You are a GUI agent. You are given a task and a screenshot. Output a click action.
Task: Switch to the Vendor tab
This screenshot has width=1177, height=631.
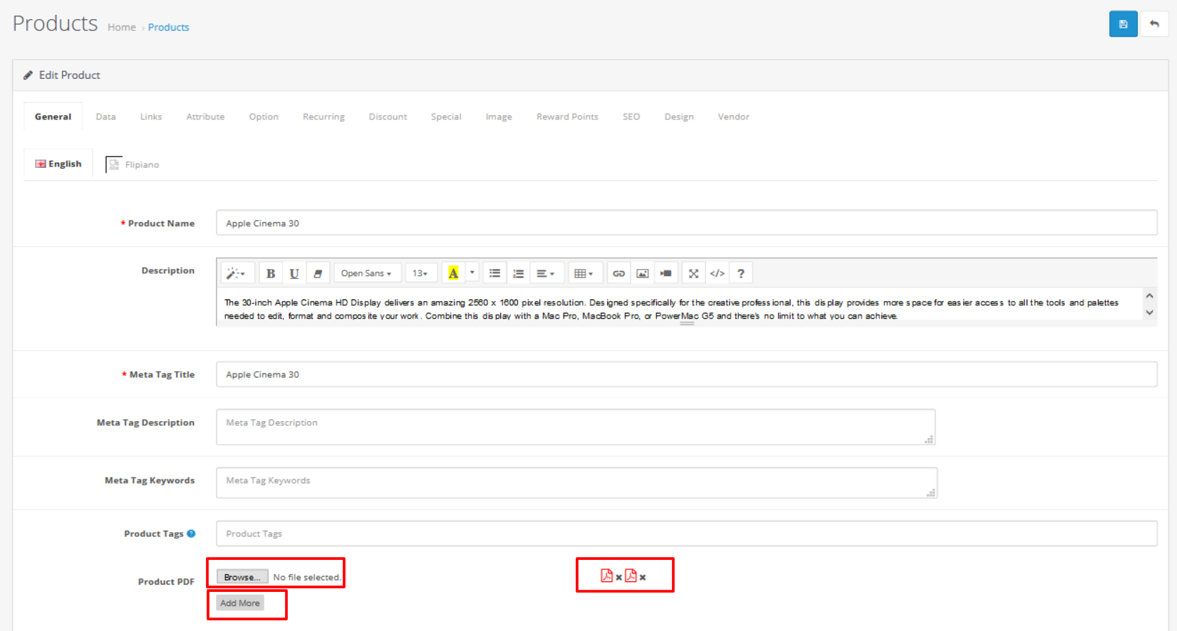733,117
